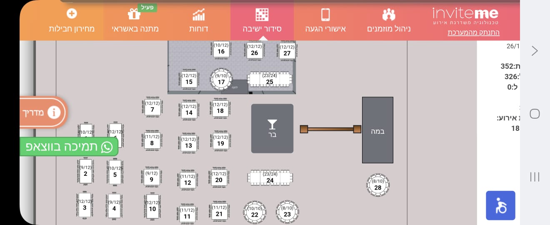Select the stage block on floor plan
The width and height of the screenshot is (550, 225).
(377, 130)
